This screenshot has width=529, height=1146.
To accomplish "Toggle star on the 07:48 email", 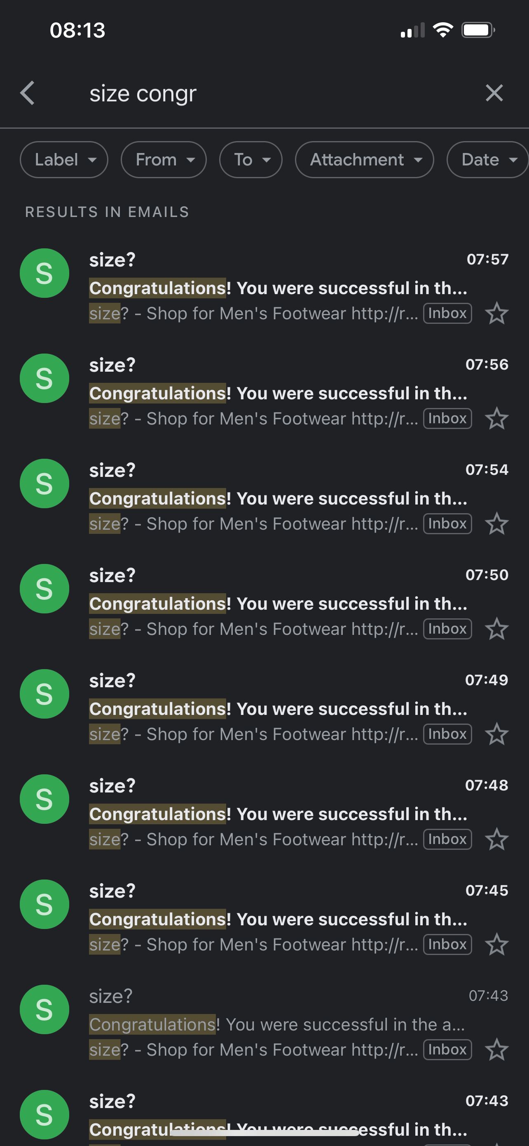I will pos(496,839).
